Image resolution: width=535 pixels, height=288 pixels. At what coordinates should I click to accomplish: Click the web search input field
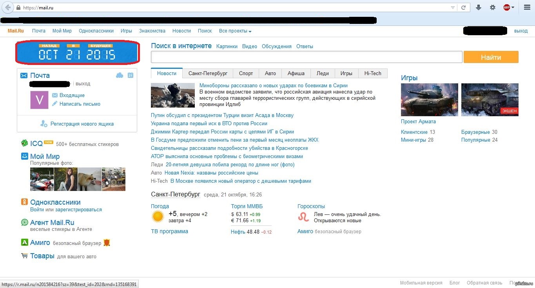(x=306, y=57)
